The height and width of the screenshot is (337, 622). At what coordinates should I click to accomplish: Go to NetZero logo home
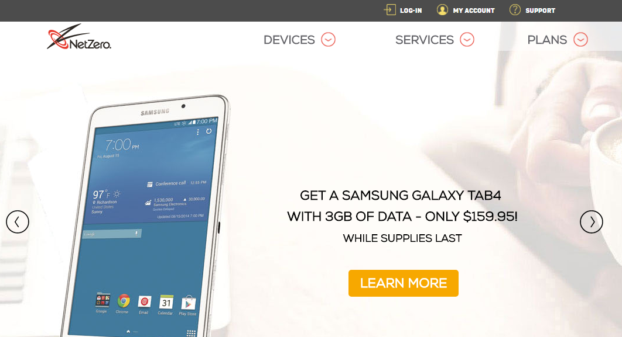point(79,37)
